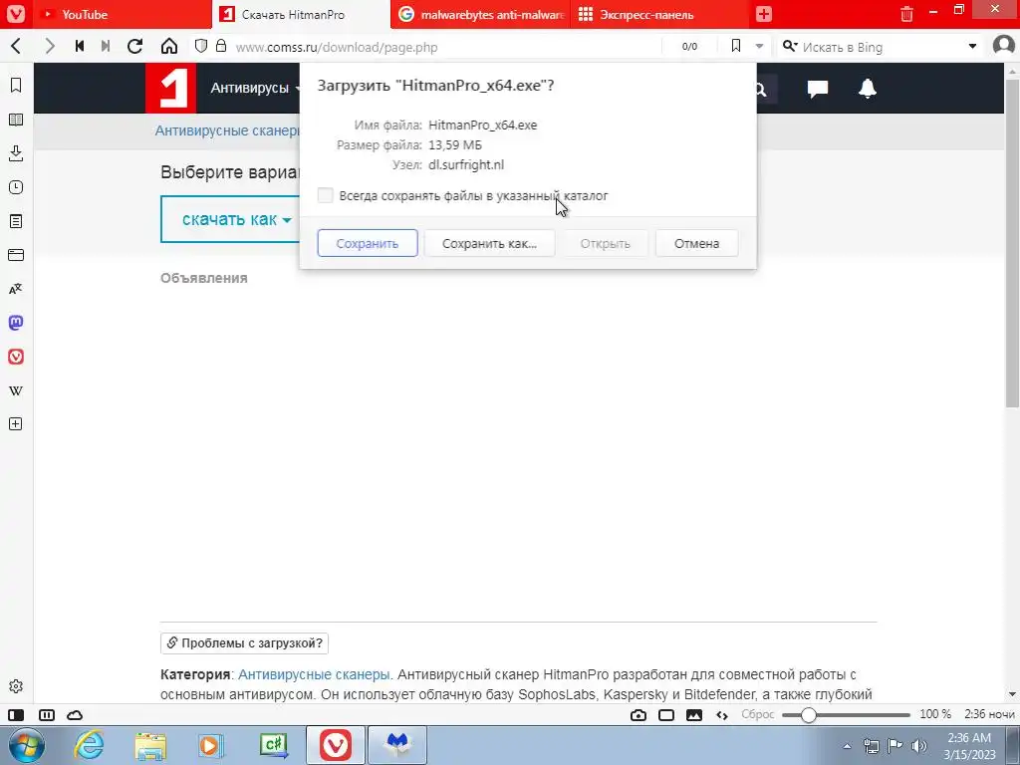Click the zoom Сброс reset button
The image size is (1020, 765).
click(x=758, y=714)
